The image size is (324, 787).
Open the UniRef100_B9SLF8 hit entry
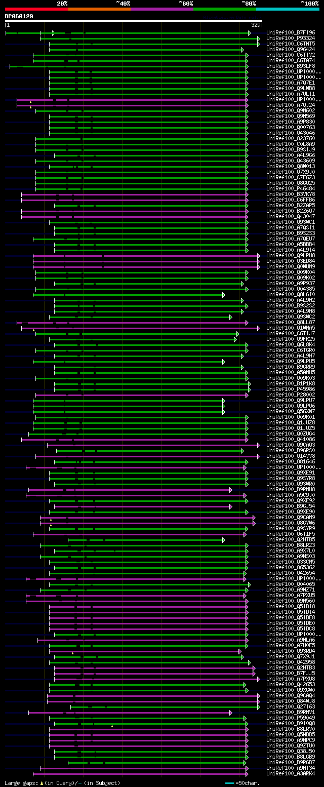click(291, 66)
